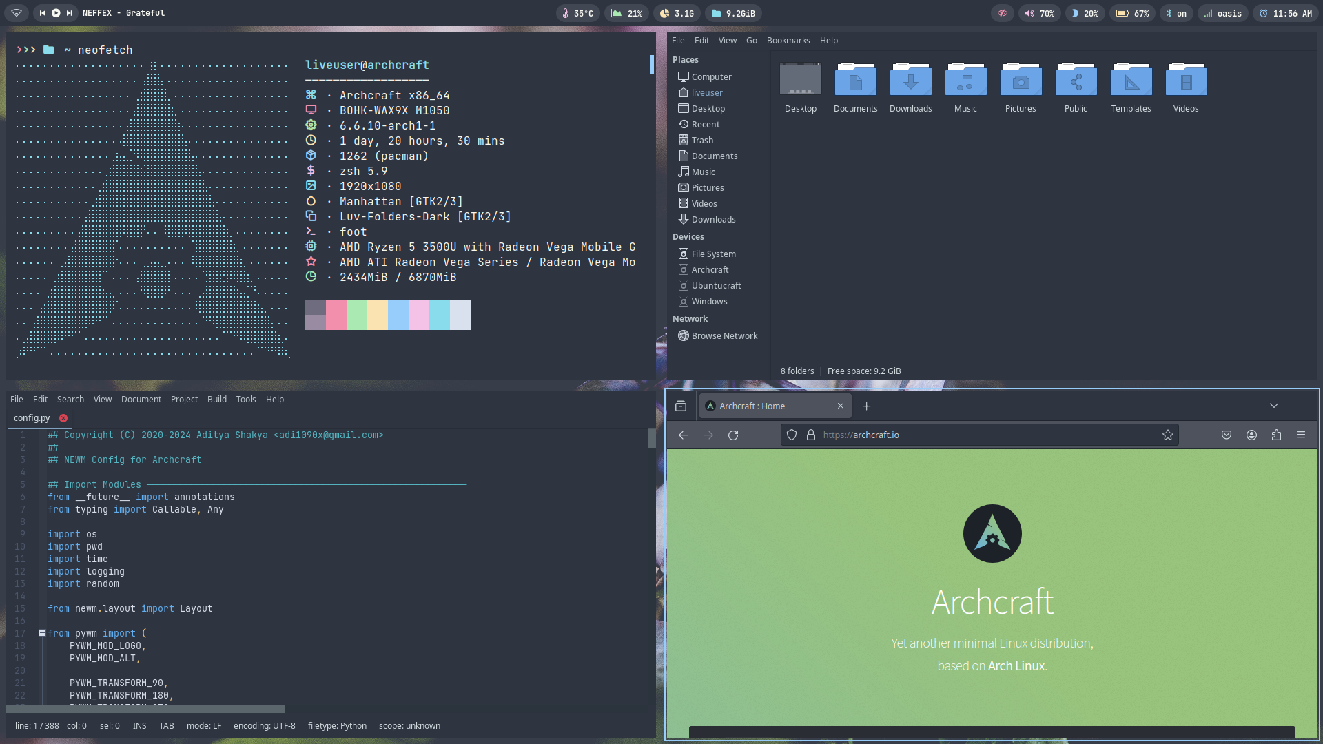Open Firefox extensions puzzle icon
The image size is (1323, 744).
pyautogui.click(x=1276, y=435)
